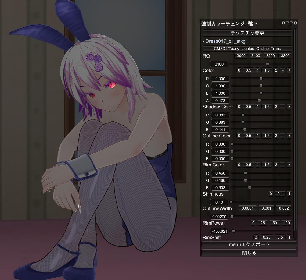Click the Shadow Color plus button

pyautogui.click(x=289, y=107)
